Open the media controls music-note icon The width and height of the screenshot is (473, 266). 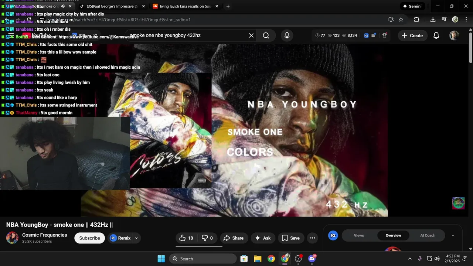(444, 20)
